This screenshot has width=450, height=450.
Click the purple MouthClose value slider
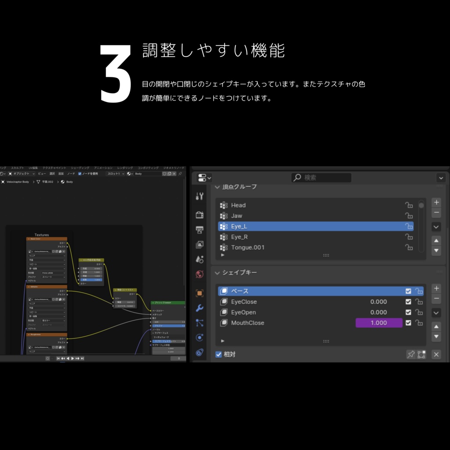(x=379, y=323)
